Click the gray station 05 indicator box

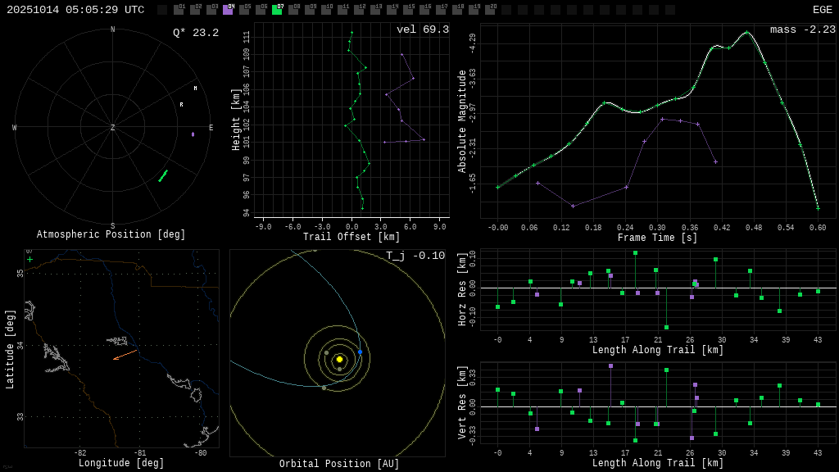244,10
